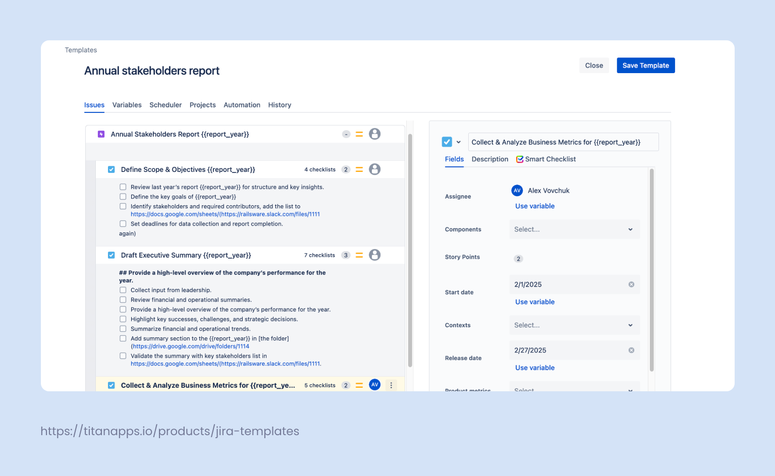The height and width of the screenshot is (476, 775).
Task: Expand the issue type chevron beside the blue checkbox
Action: pyautogui.click(x=459, y=142)
